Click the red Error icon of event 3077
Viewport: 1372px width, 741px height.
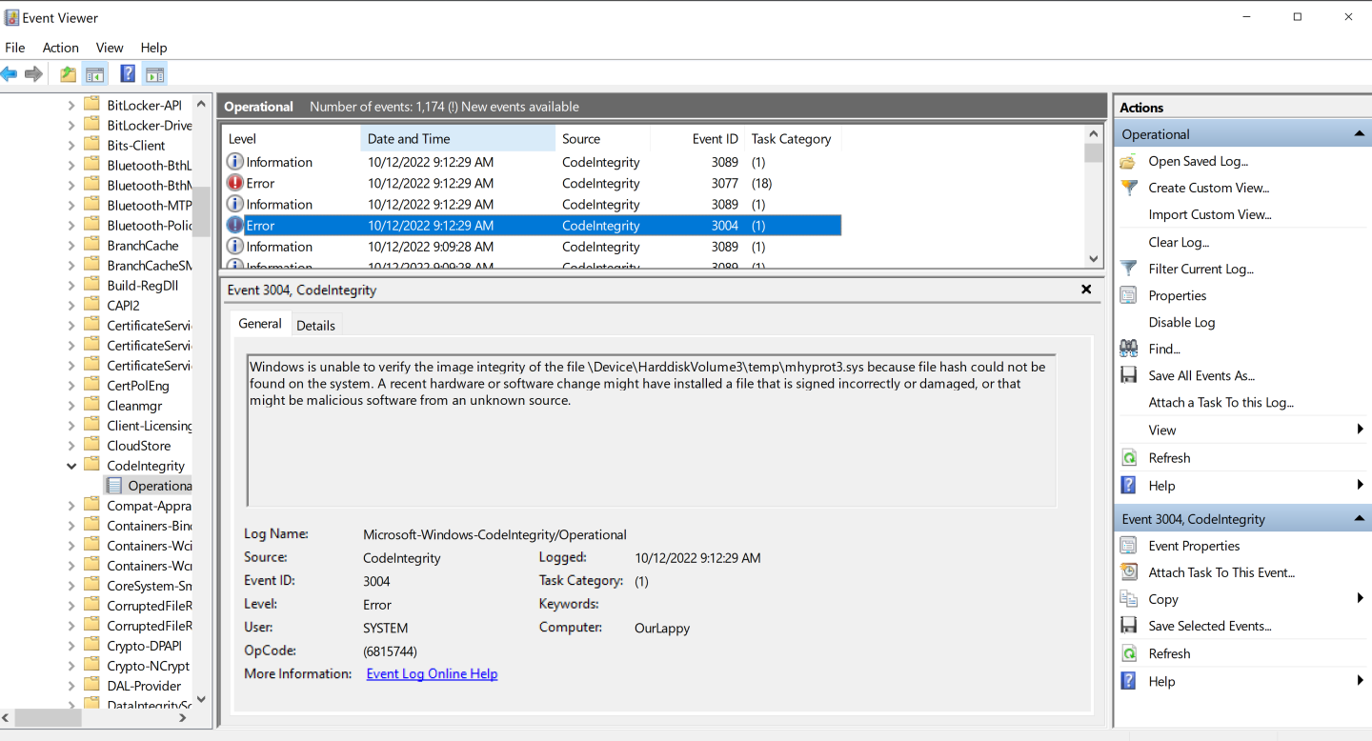(235, 183)
